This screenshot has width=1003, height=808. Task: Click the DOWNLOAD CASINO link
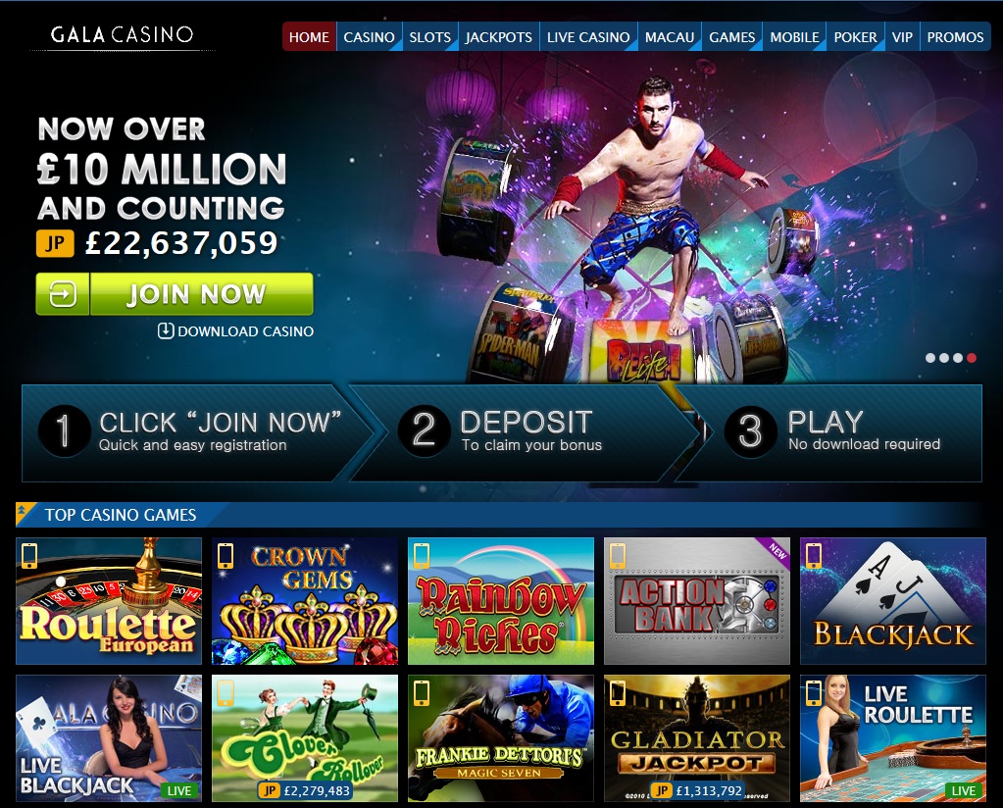(236, 331)
